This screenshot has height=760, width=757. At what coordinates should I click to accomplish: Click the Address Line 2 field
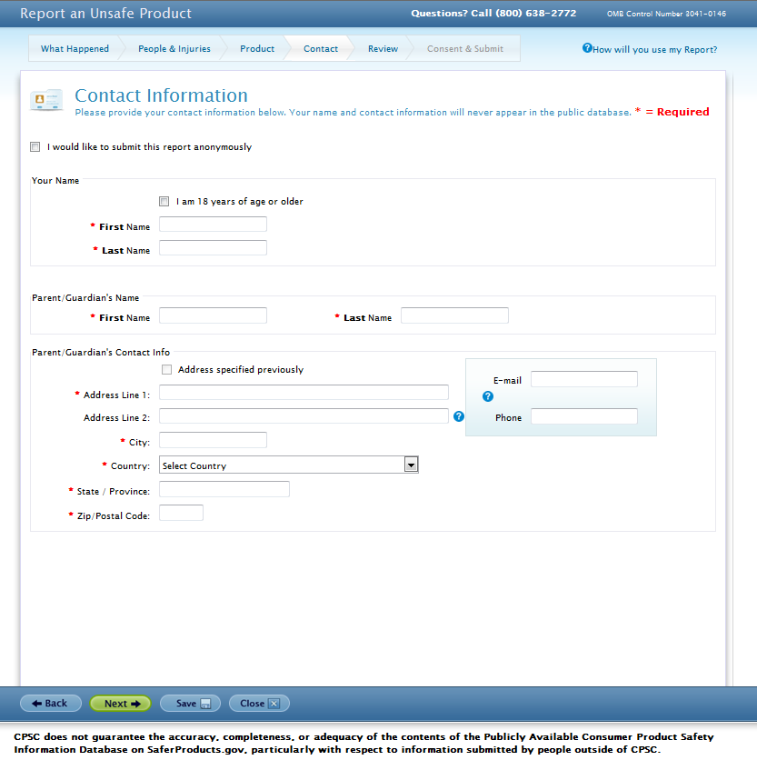point(304,415)
